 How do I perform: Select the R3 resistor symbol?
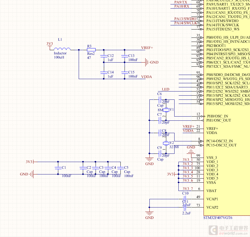coord(91,50)
